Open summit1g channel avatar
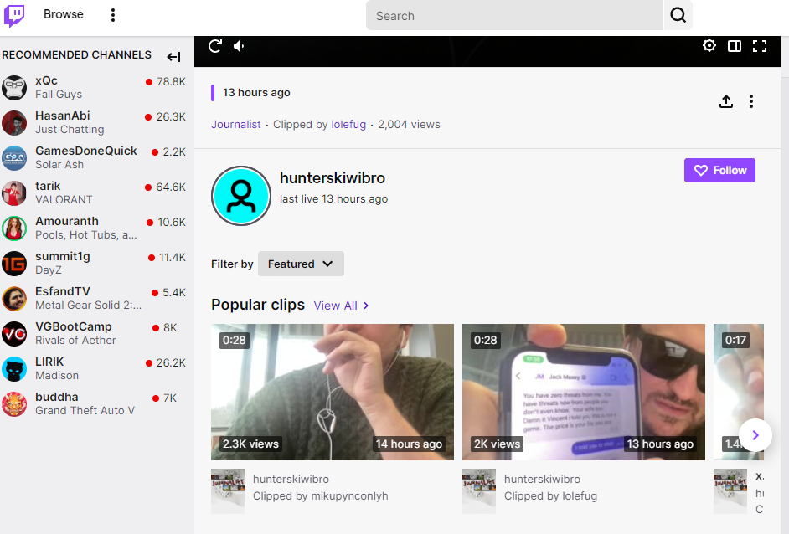 click(14, 264)
